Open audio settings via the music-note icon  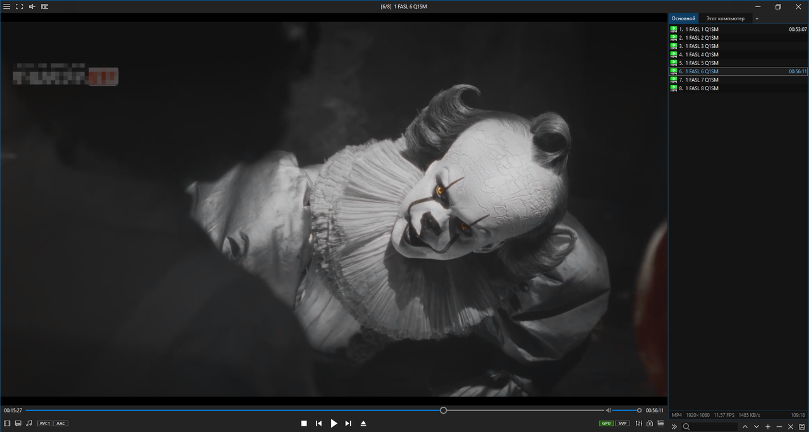click(x=29, y=423)
